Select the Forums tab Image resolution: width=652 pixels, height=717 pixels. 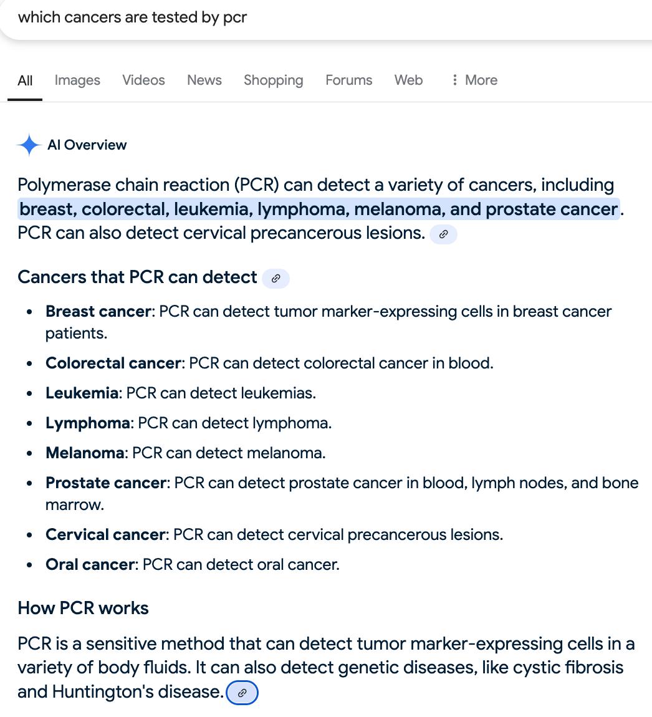coord(349,80)
